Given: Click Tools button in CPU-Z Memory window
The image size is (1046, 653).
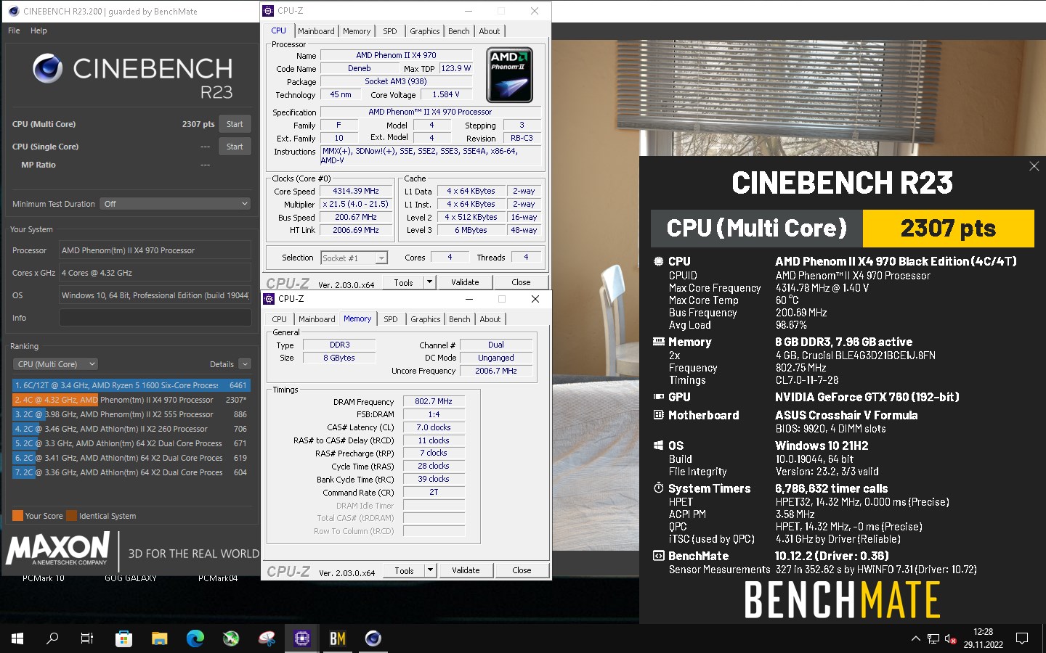Looking at the screenshot, I should (404, 570).
